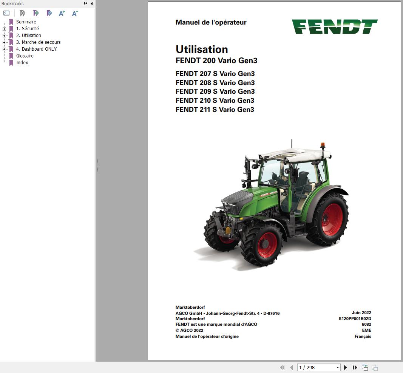This screenshot has width=403, height=373.
Task: Expand the 2. Utilisation bookmark
Action: (x=4, y=36)
